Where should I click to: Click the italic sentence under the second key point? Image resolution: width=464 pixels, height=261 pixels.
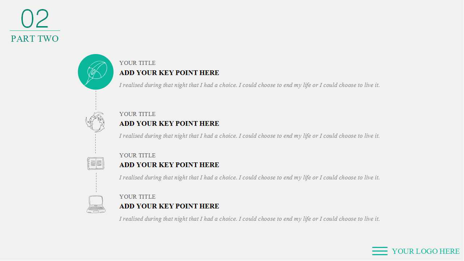click(x=249, y=136)
